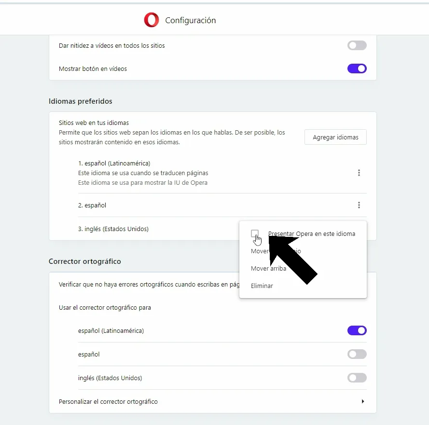Click the Idiomas preferidos section heading
Screen dimensions: 429x425
pos(81,101)
